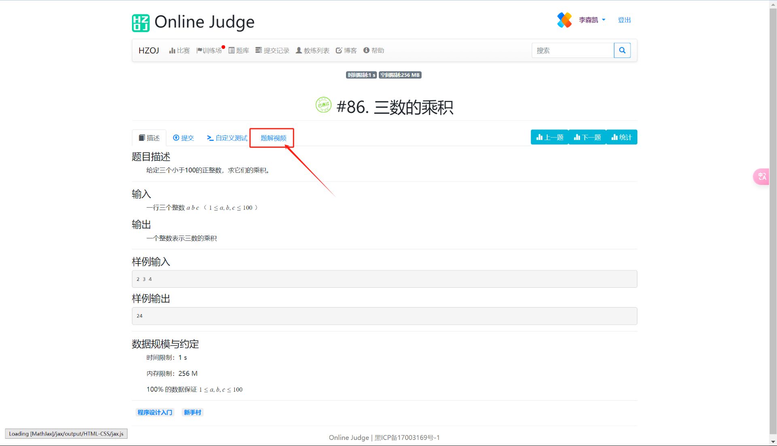
Task: Click the pink translate floating icon
Action: [x=762, y=176]
